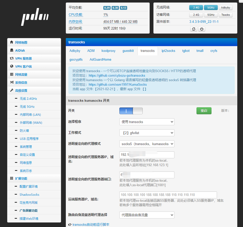Toggle the Tsocks button
The width and height of the screenshot is (243, 227).
pyautogui.click(x=225, y=15)
